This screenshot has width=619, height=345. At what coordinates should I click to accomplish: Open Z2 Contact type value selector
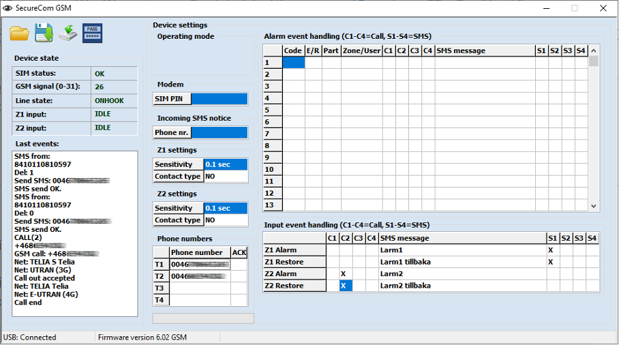coord(226,220)
